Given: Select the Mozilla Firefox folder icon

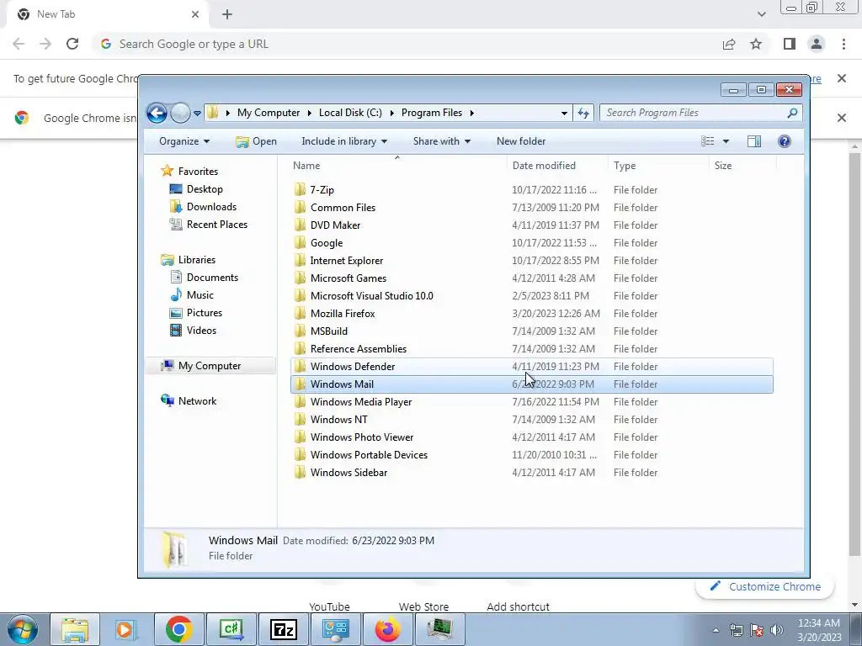Looking at the screenshot, I should tap(300, 314).
